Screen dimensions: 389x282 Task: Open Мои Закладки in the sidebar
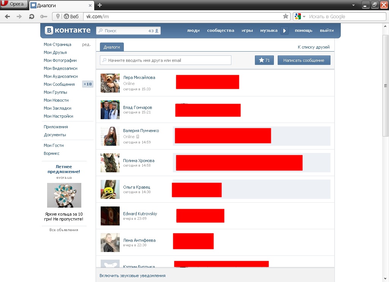[57, 108]
